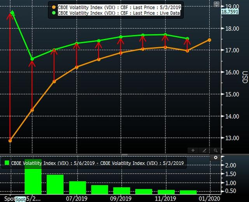The width and height of the screenshot is (249, 202).
Task: Click the 01/2020 x-axis label
Action: click(209, 198)
